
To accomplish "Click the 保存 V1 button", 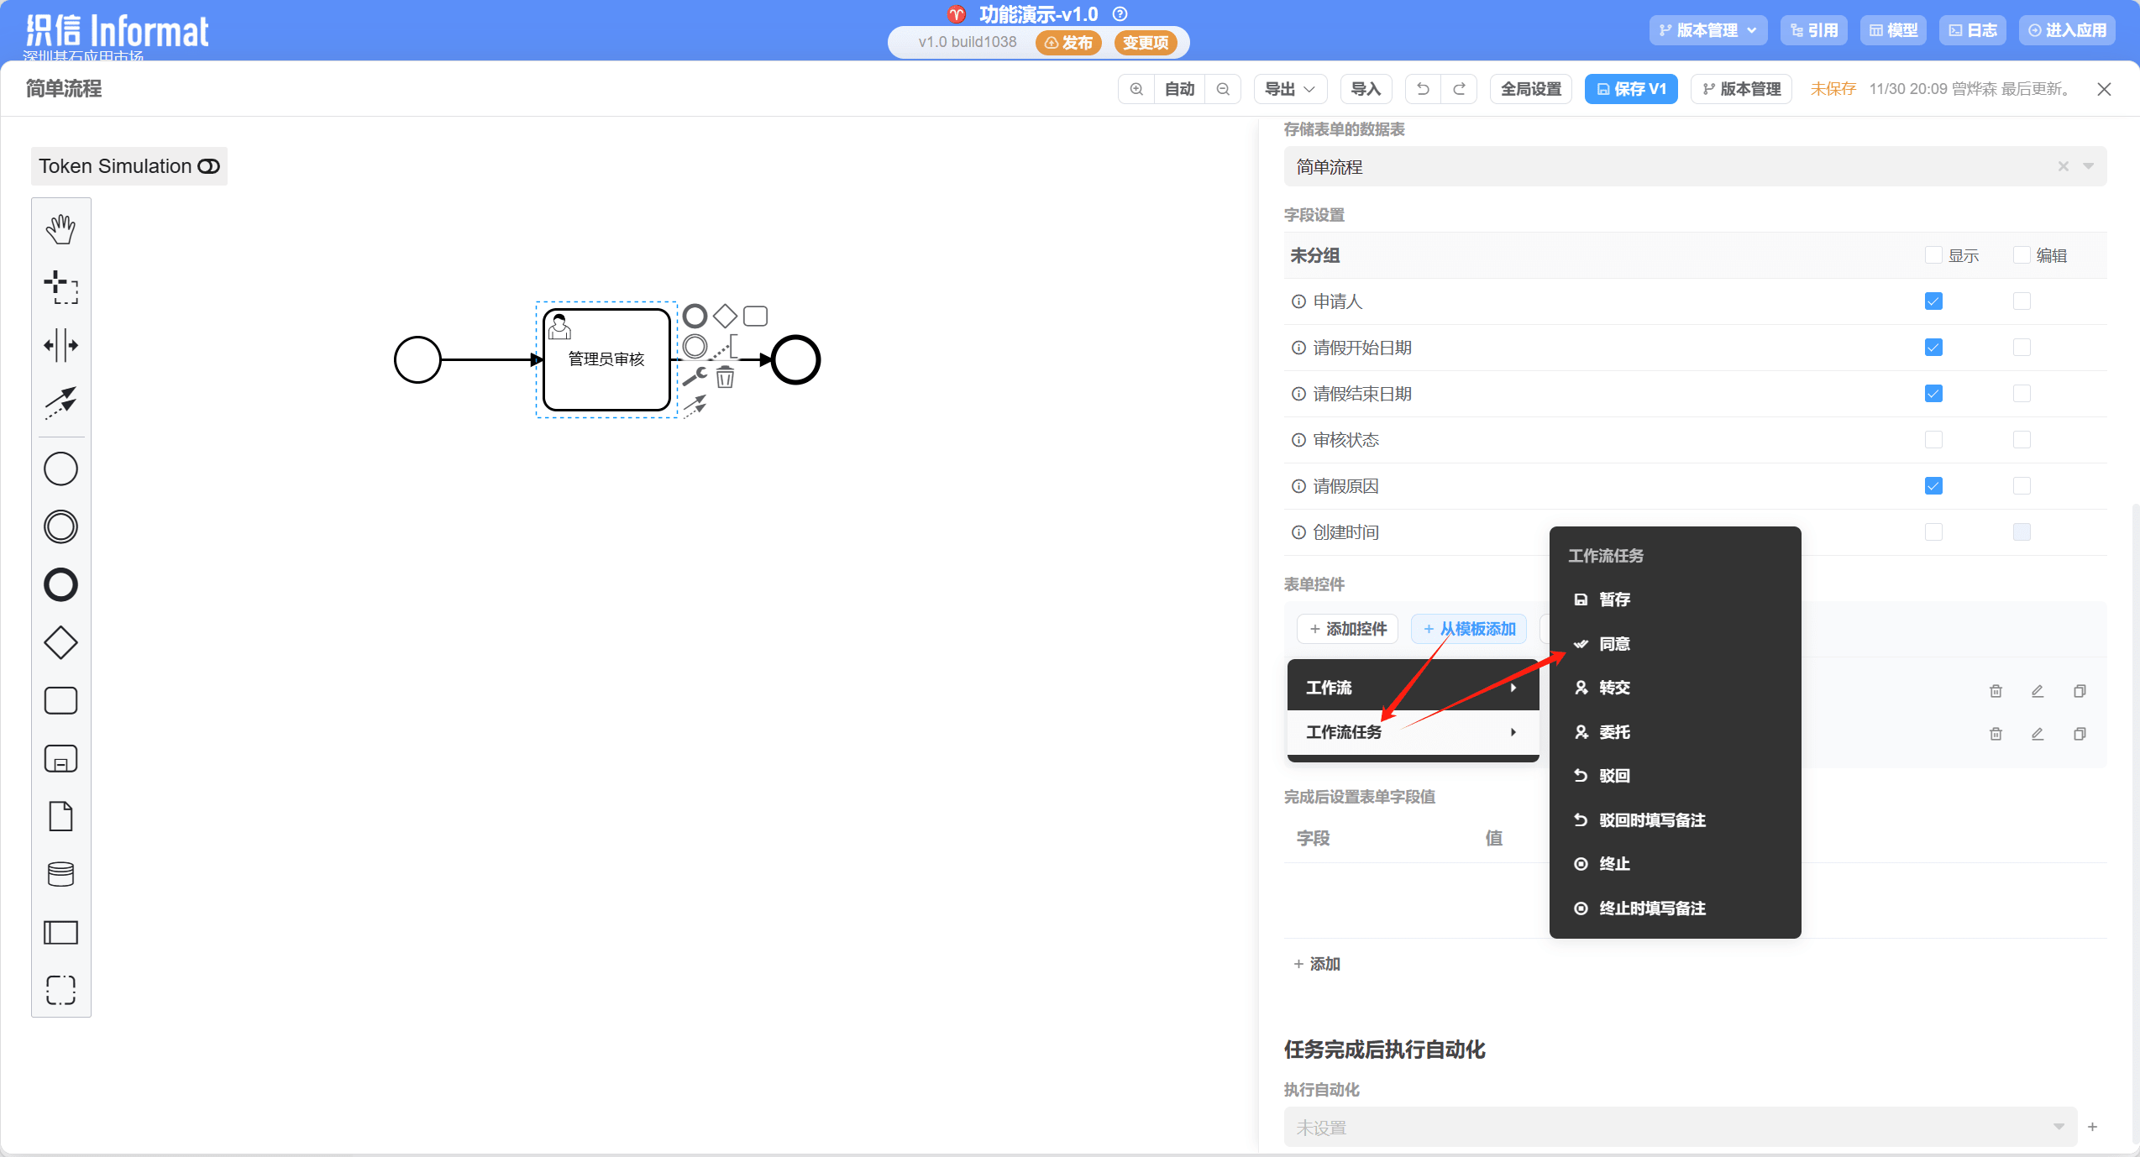I will [x=1630, y=89].
